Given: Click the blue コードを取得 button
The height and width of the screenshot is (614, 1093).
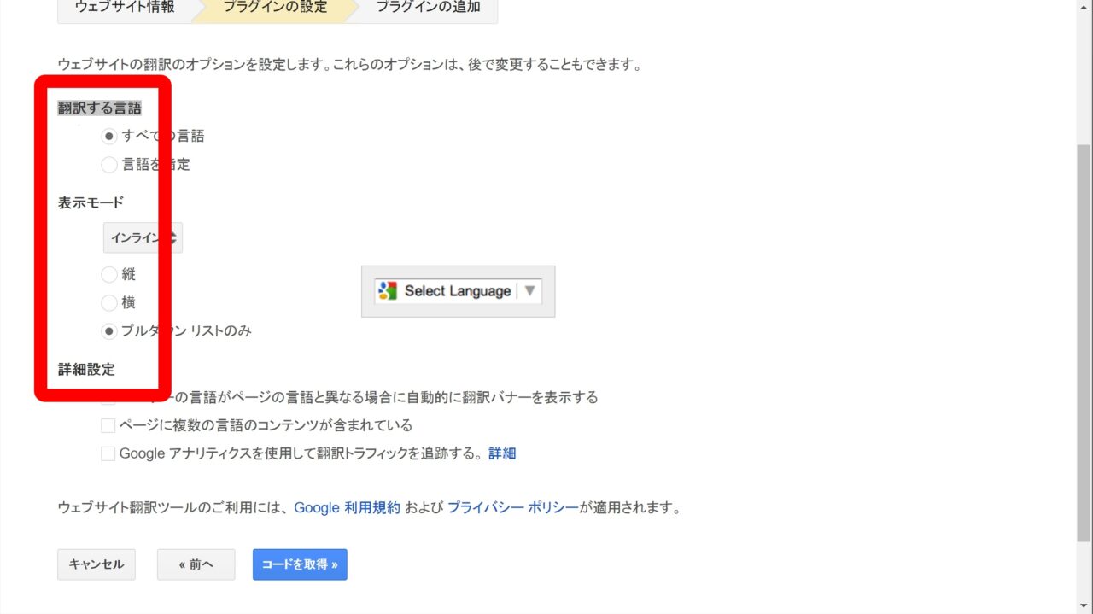Looking at the screenshot, I should click(x=300, y=564).
